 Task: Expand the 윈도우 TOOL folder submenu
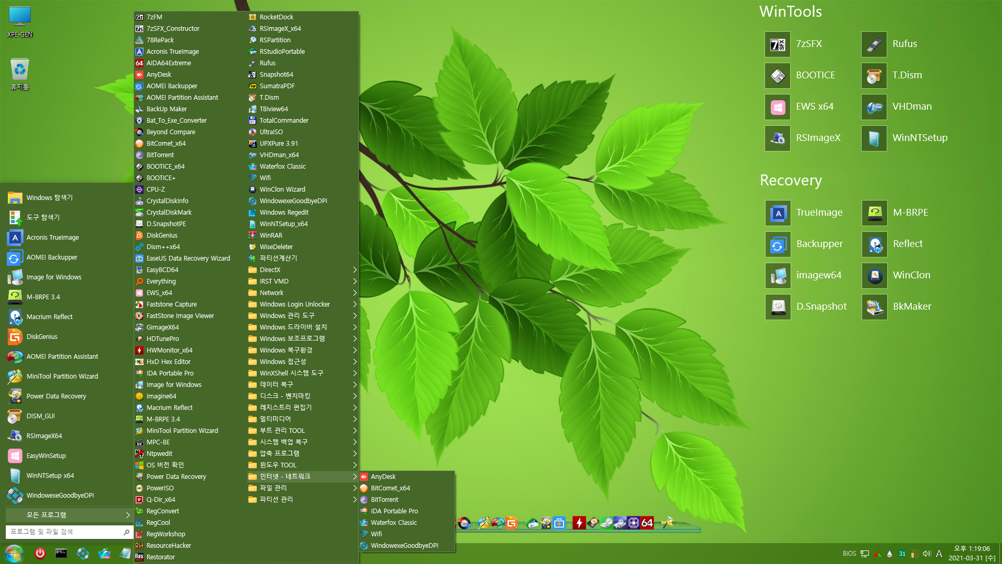(x=303, y=465)
